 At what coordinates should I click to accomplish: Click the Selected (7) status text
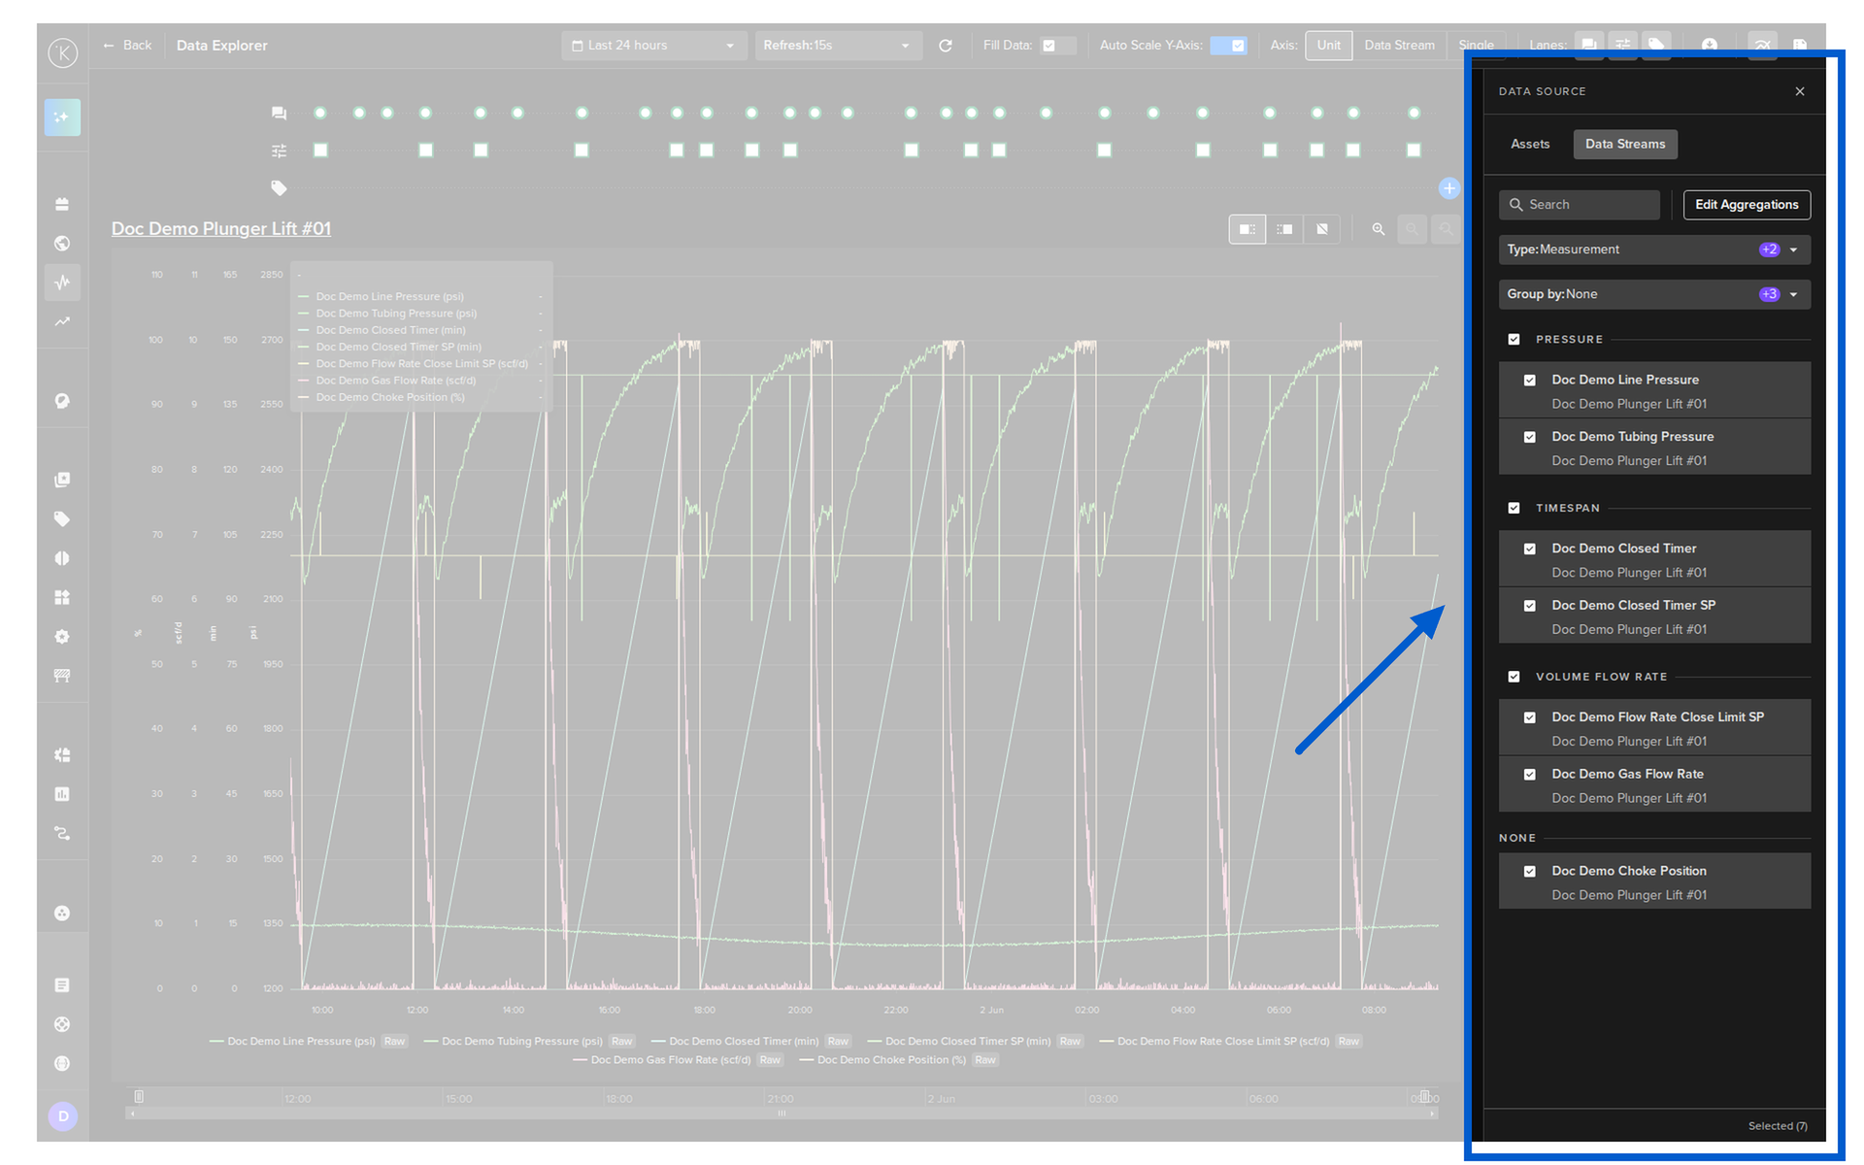[1778, 1126]
